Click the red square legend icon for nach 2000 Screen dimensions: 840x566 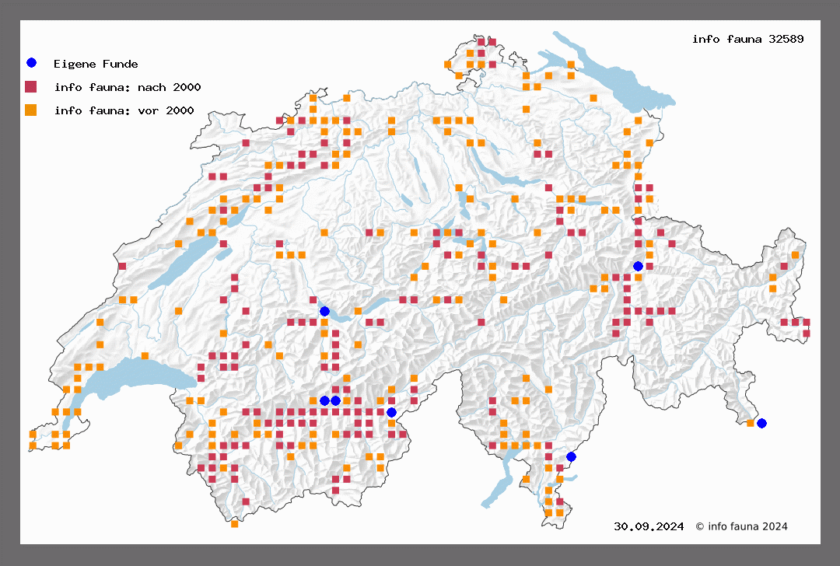pyautogui.click(x=31, y=86)
